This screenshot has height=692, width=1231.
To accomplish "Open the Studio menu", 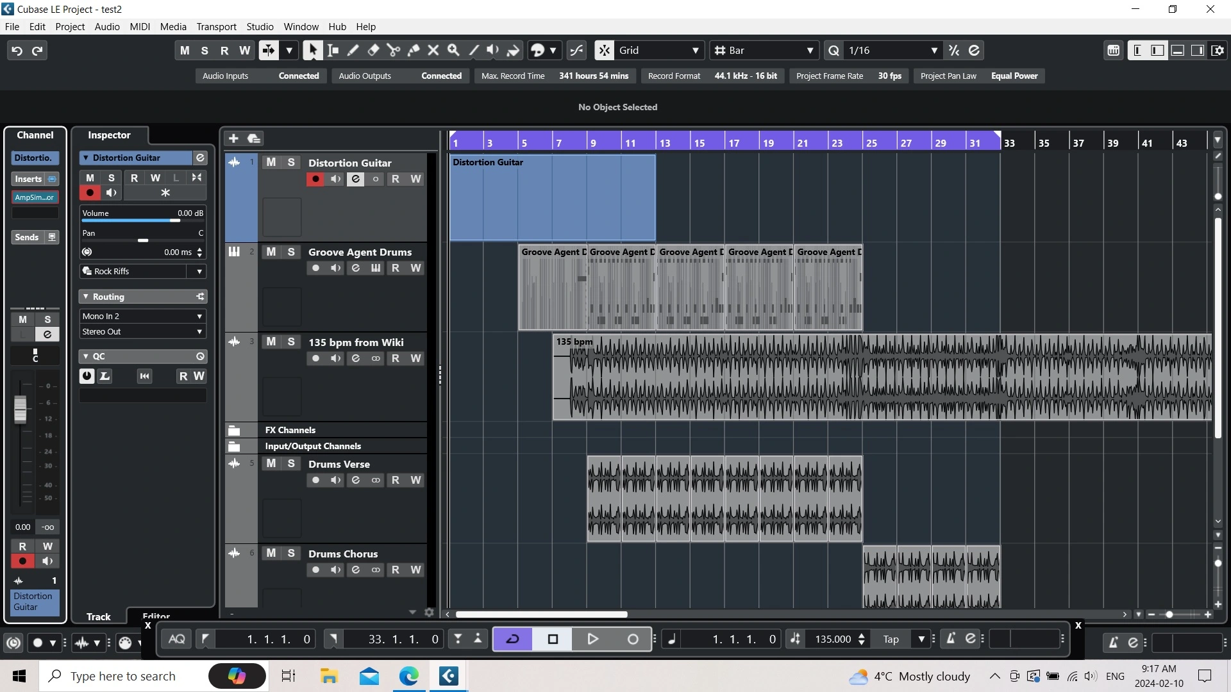I will coord(260,26).
